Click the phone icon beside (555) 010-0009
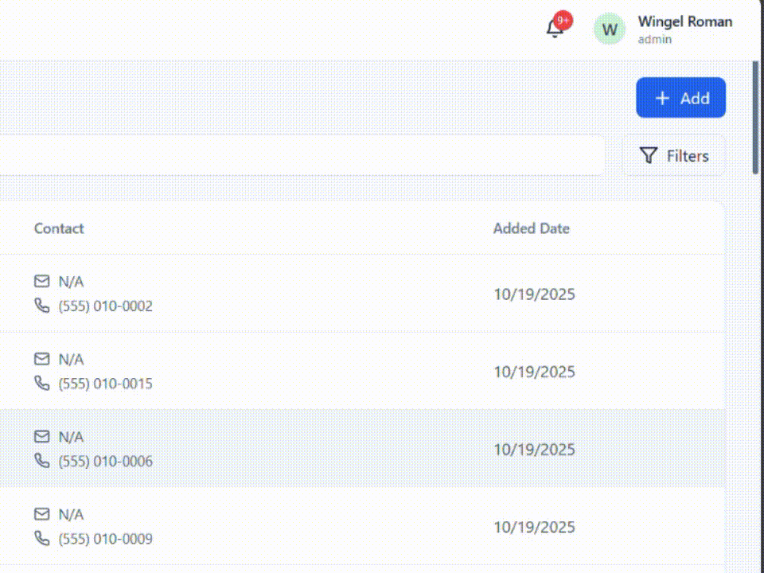764x573 pixels. (x=41, y=539)
